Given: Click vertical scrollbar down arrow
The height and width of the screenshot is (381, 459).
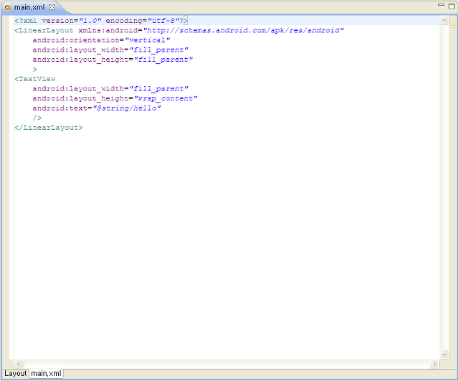Looking at the screenshot, I should [444, 354].
